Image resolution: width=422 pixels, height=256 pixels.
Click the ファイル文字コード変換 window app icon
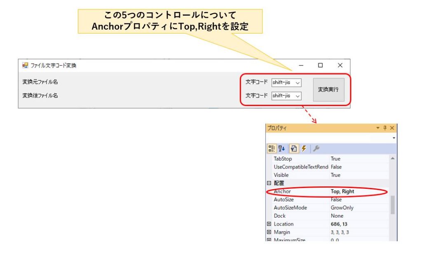coord(25,65)
